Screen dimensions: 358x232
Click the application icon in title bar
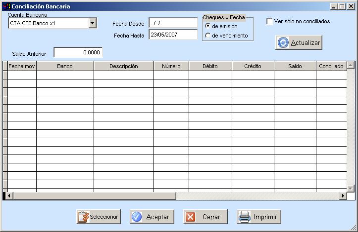tap(6, 6)
